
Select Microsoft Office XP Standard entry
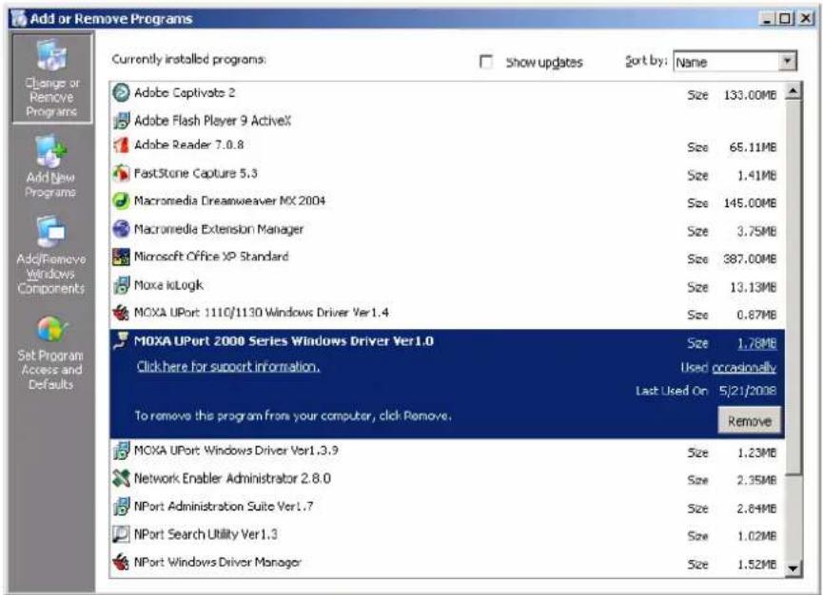pyautogui.click(x=446, y=258)
